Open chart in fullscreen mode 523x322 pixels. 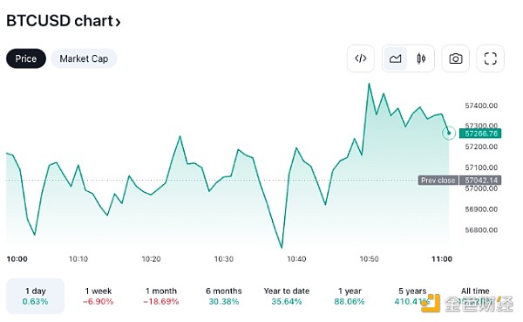tap(490, 58)
